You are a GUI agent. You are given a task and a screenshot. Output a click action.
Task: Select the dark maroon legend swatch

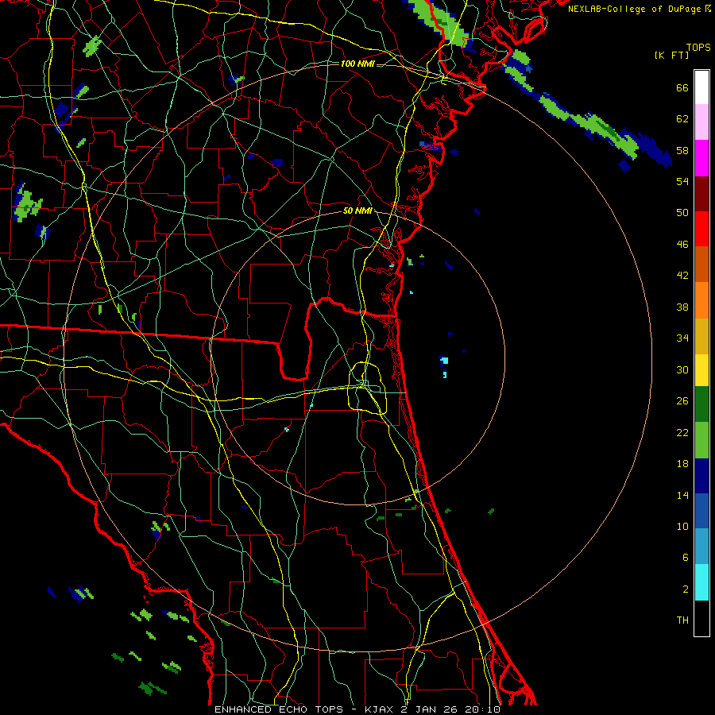[701, 194]
